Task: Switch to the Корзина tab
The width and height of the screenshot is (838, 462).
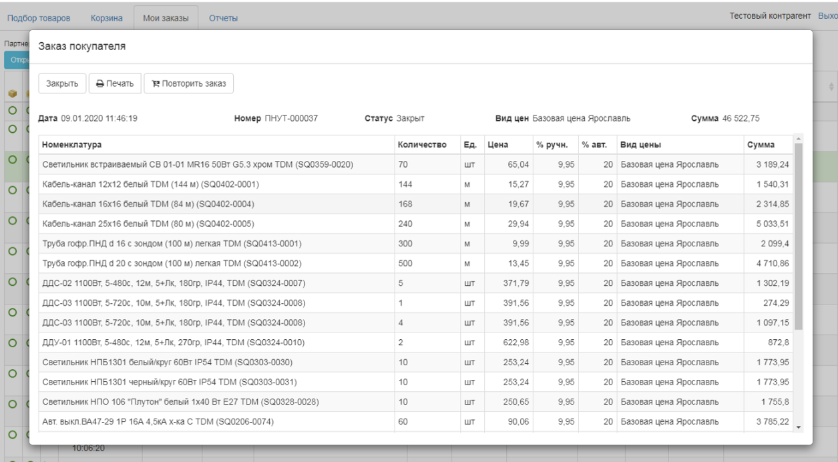Action: [107, 18]
